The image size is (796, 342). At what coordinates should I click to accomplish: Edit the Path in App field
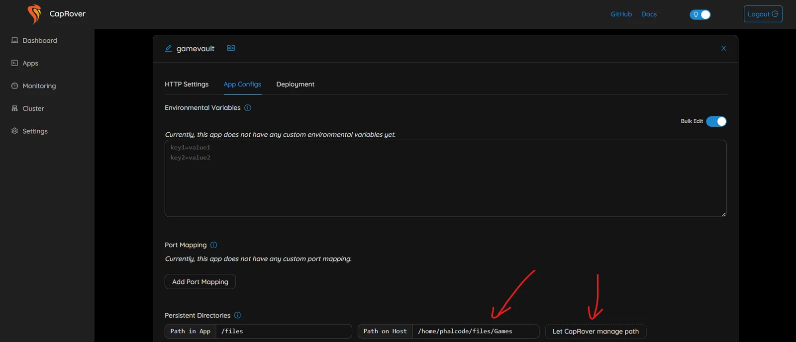click(284, 332)
